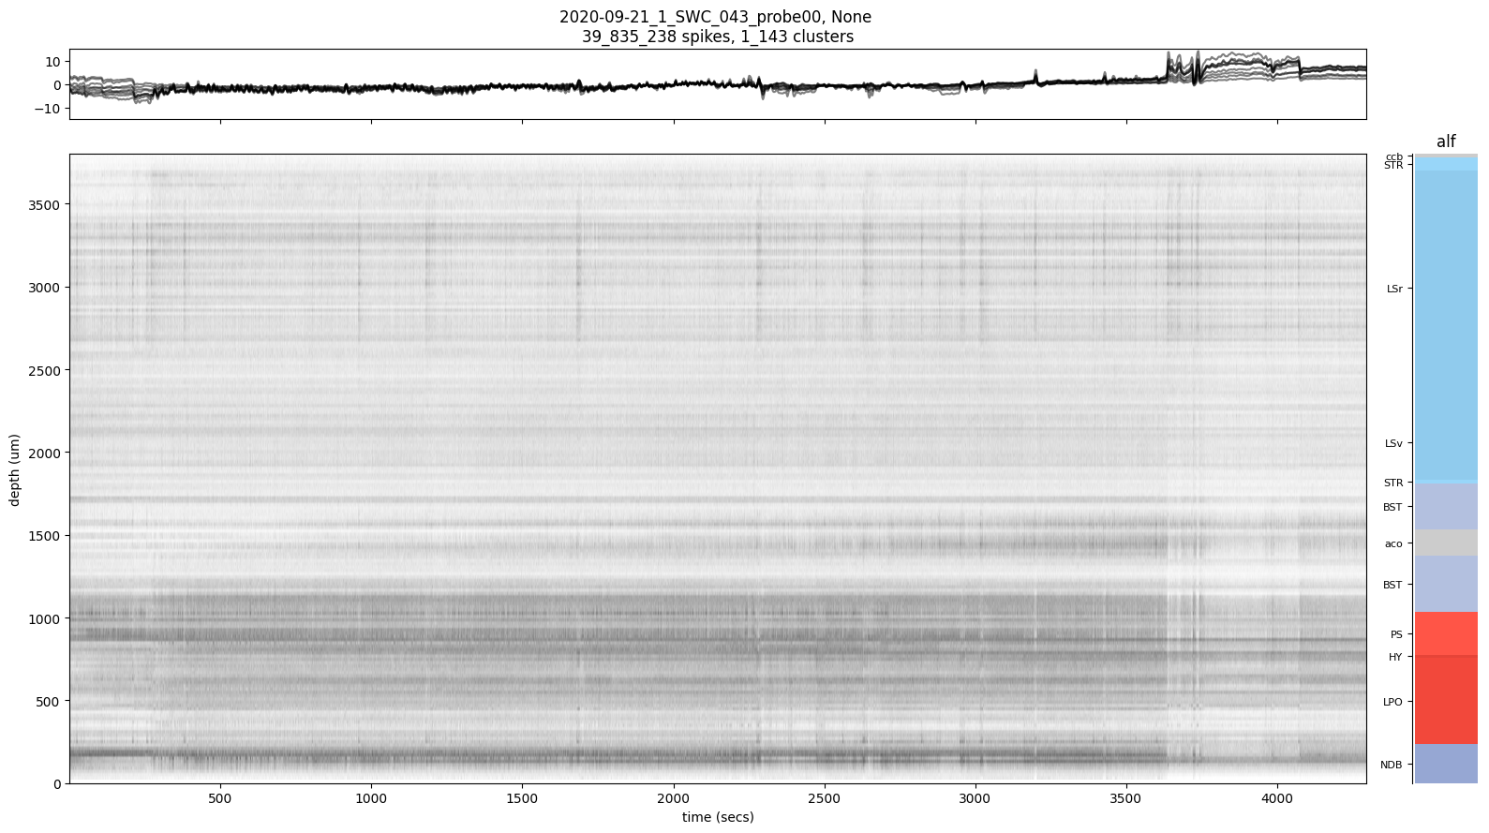Click the 1500 tick on depth axis
This screenshot has height=833, width=1489.
coord(44,536)
